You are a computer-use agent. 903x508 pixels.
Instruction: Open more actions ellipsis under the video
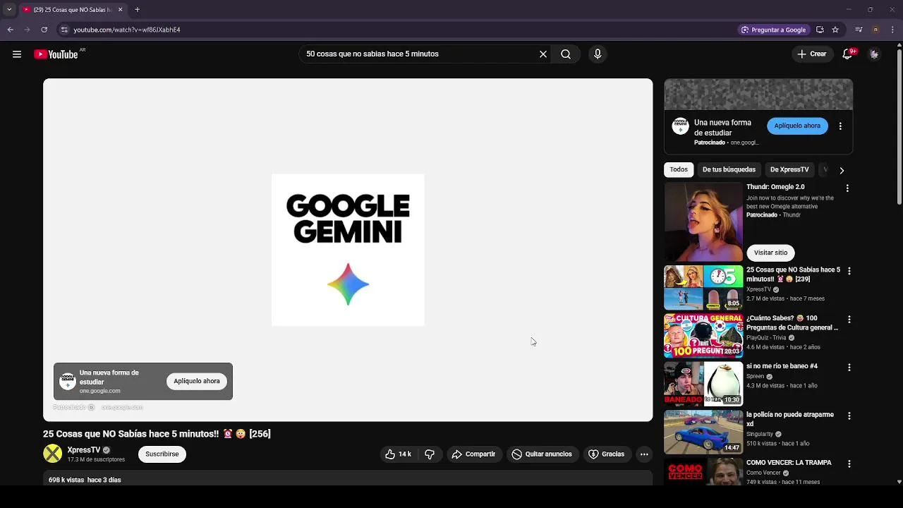pos(644,454)
